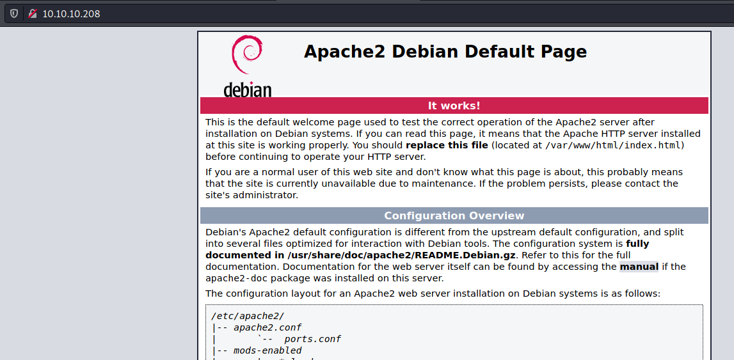Click mods-enabled in the config tree

pyautogui.click(x=267, y=350)
